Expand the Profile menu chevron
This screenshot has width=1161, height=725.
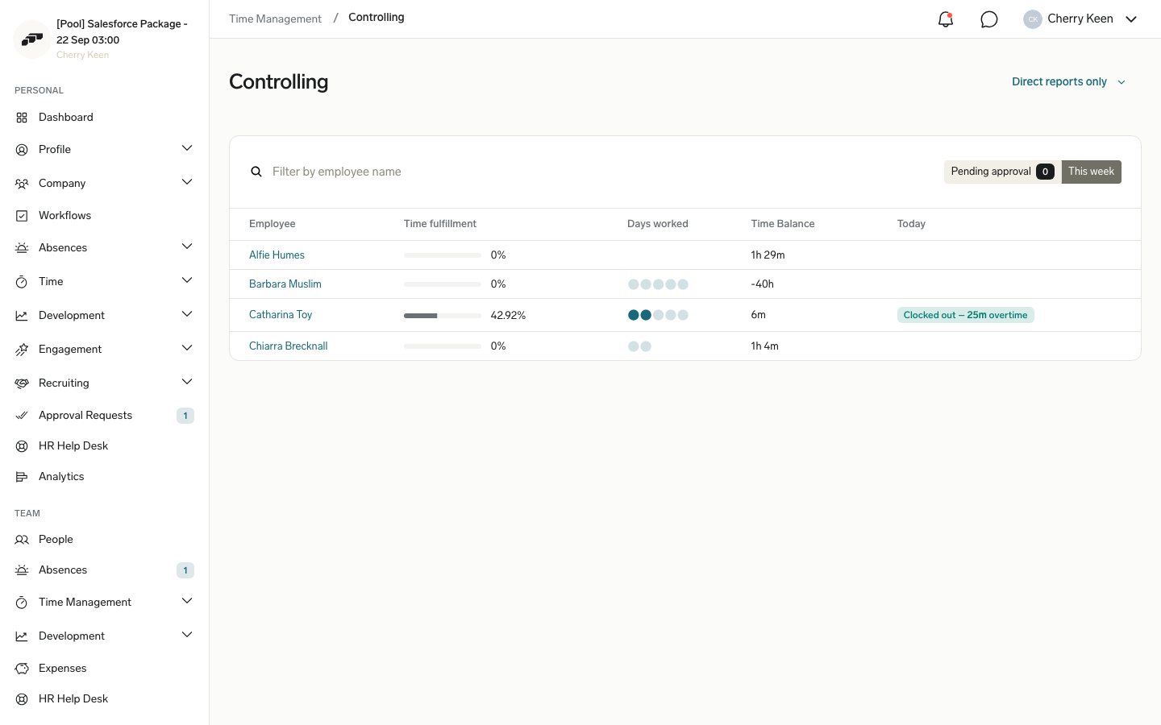click(x=187, y=148)
